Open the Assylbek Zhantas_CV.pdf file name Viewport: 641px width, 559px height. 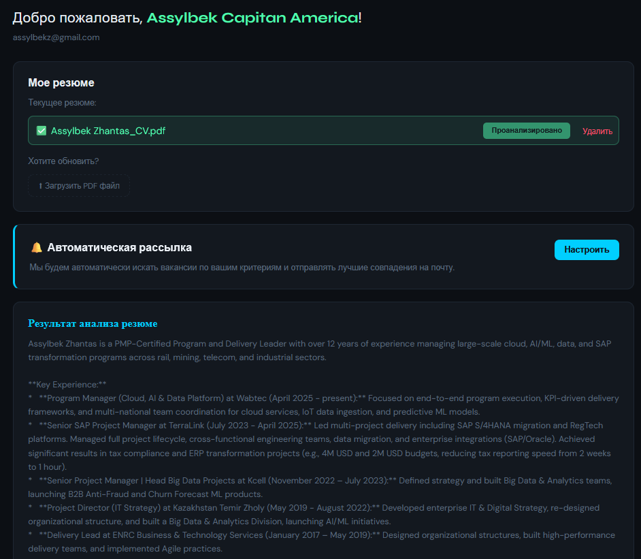click(x=108, y=131)
